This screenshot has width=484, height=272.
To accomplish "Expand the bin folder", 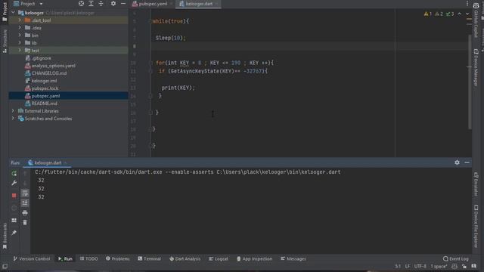I will pyautogui.click(x=20, y=36).
